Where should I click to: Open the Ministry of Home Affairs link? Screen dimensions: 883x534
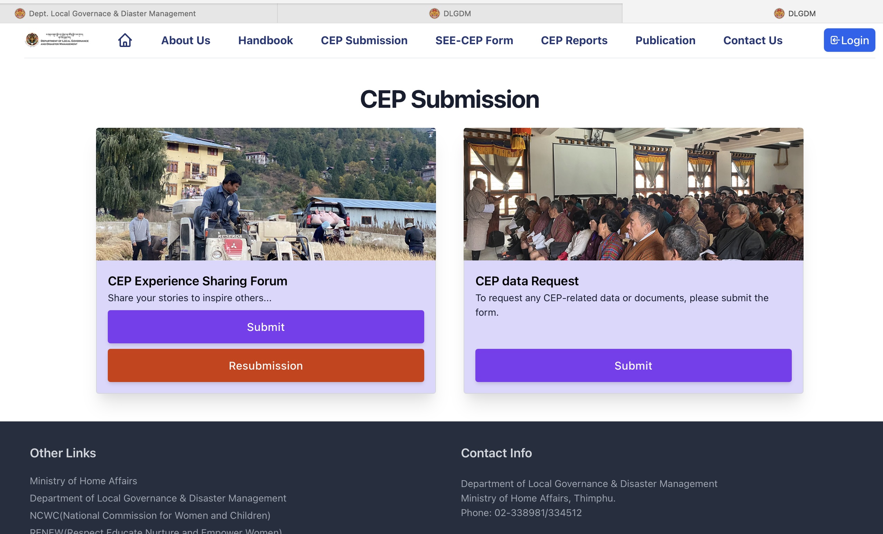tap(83, 480)
